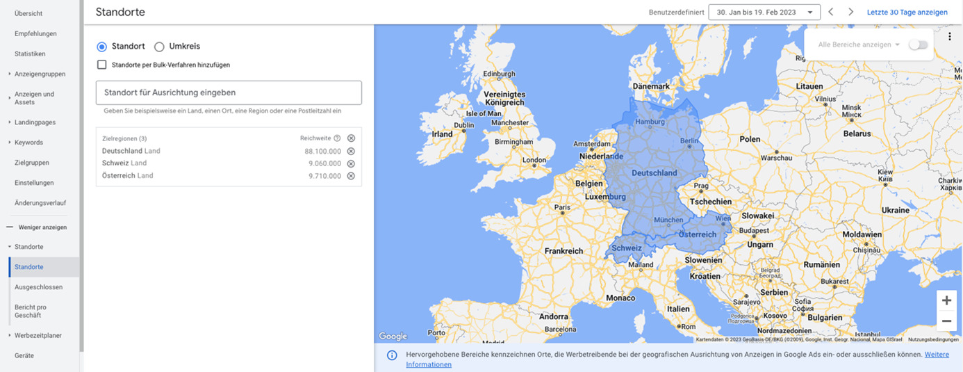Viewport: 963px width, 372px height.
Task: Open Bericht pro Geschäft
Action: point(31,311)
